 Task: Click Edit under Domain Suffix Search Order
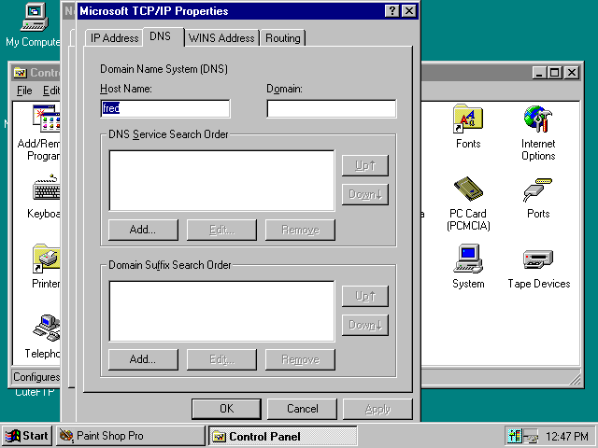pyautogui.click(x=221, y=359)
